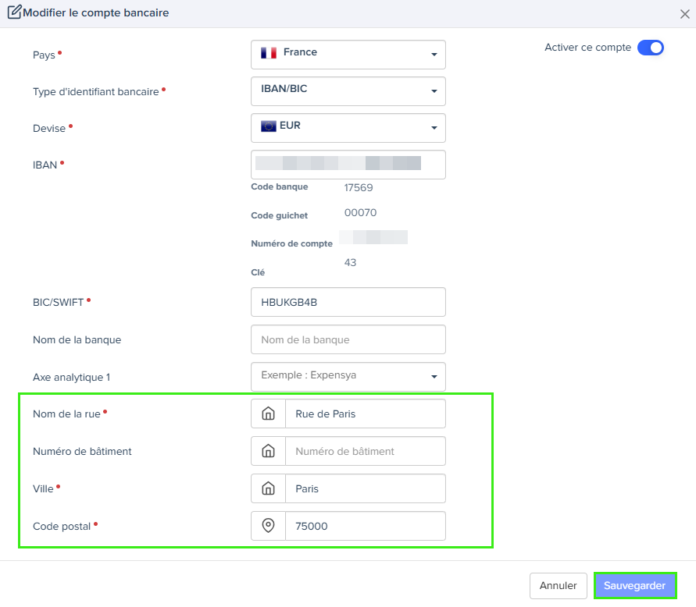Image resolution: width=696 pixels, height=607 pixels.
Task: Click the house icon in Numéro de bâtiment row
Action: pyautogui.click(x=268, y=451)
